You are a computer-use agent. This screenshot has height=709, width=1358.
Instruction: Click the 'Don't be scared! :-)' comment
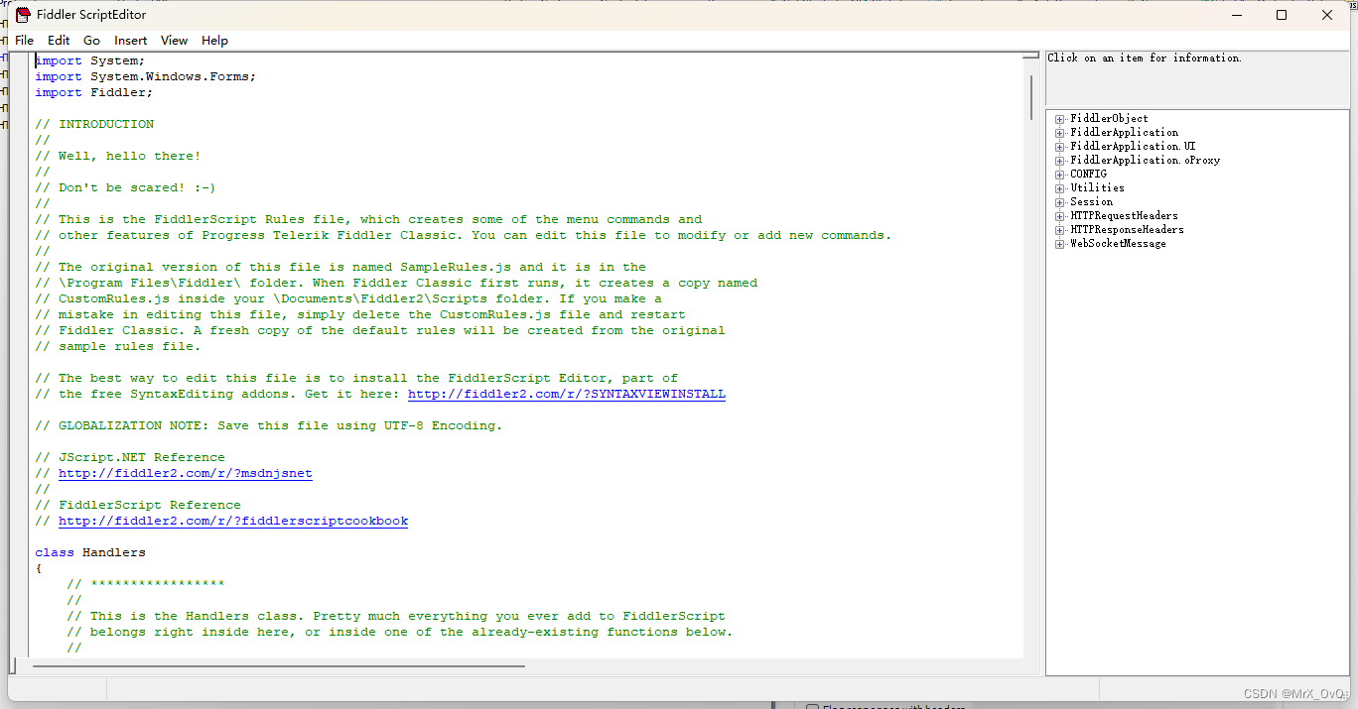pyautogui.click(x=125, y=187)
